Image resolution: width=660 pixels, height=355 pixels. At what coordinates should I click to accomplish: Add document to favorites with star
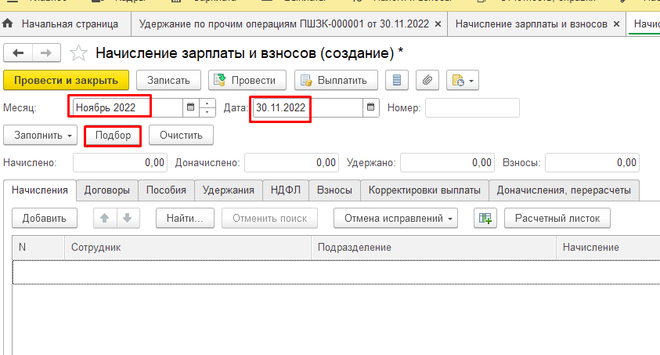click(x=78, y=53)
